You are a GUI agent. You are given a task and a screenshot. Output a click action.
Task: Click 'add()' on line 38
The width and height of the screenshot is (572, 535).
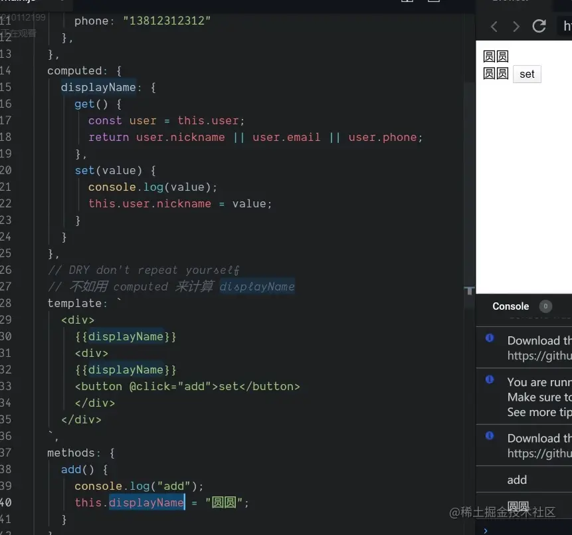pyautogui.click(x=78, y=469)
